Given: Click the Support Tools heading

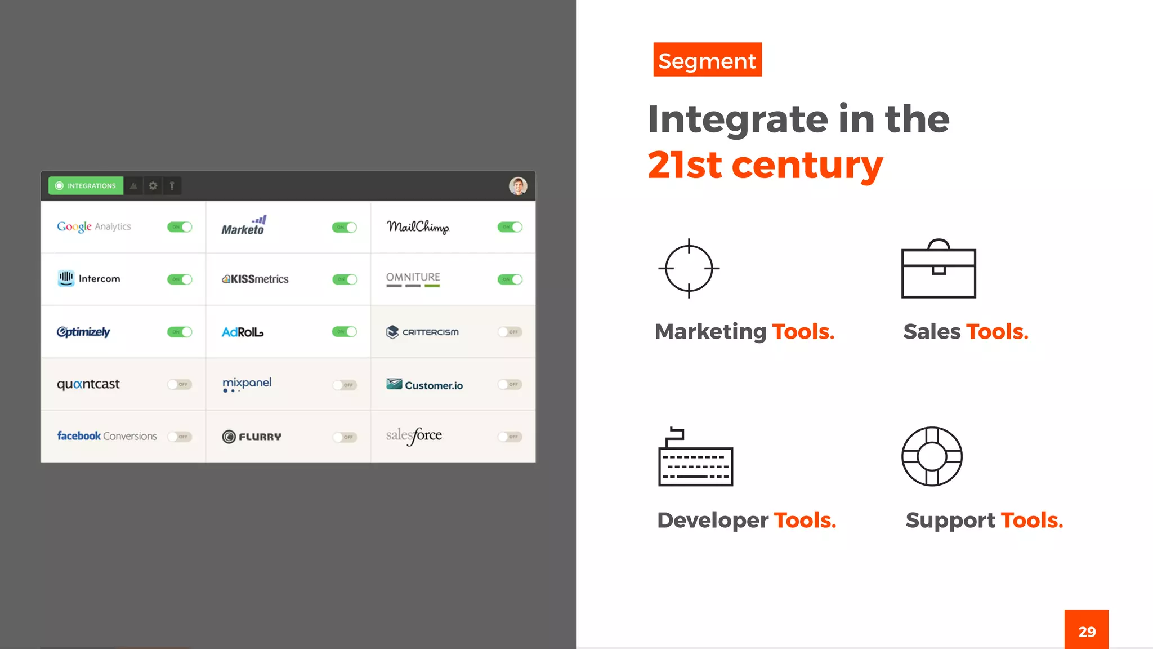Looking at the screenshot, I should click(984, 520).
